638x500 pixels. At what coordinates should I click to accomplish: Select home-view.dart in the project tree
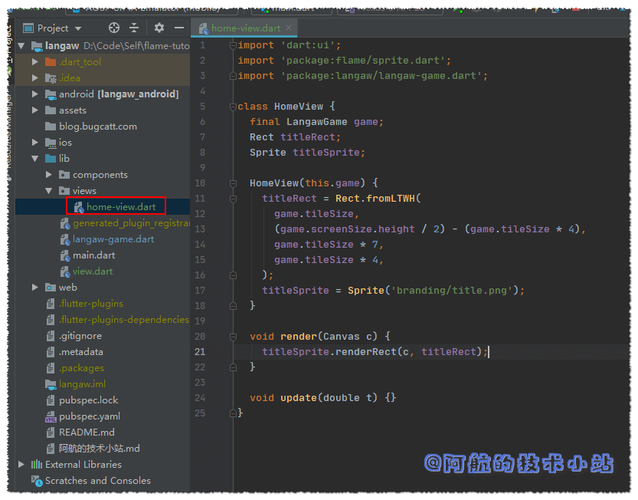[x=120, y=207]
